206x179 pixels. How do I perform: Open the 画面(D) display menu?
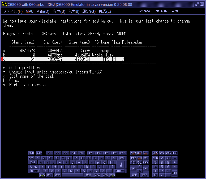43,12
